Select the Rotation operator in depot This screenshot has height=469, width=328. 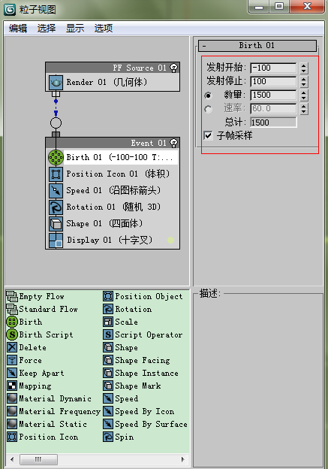[128, 309]
